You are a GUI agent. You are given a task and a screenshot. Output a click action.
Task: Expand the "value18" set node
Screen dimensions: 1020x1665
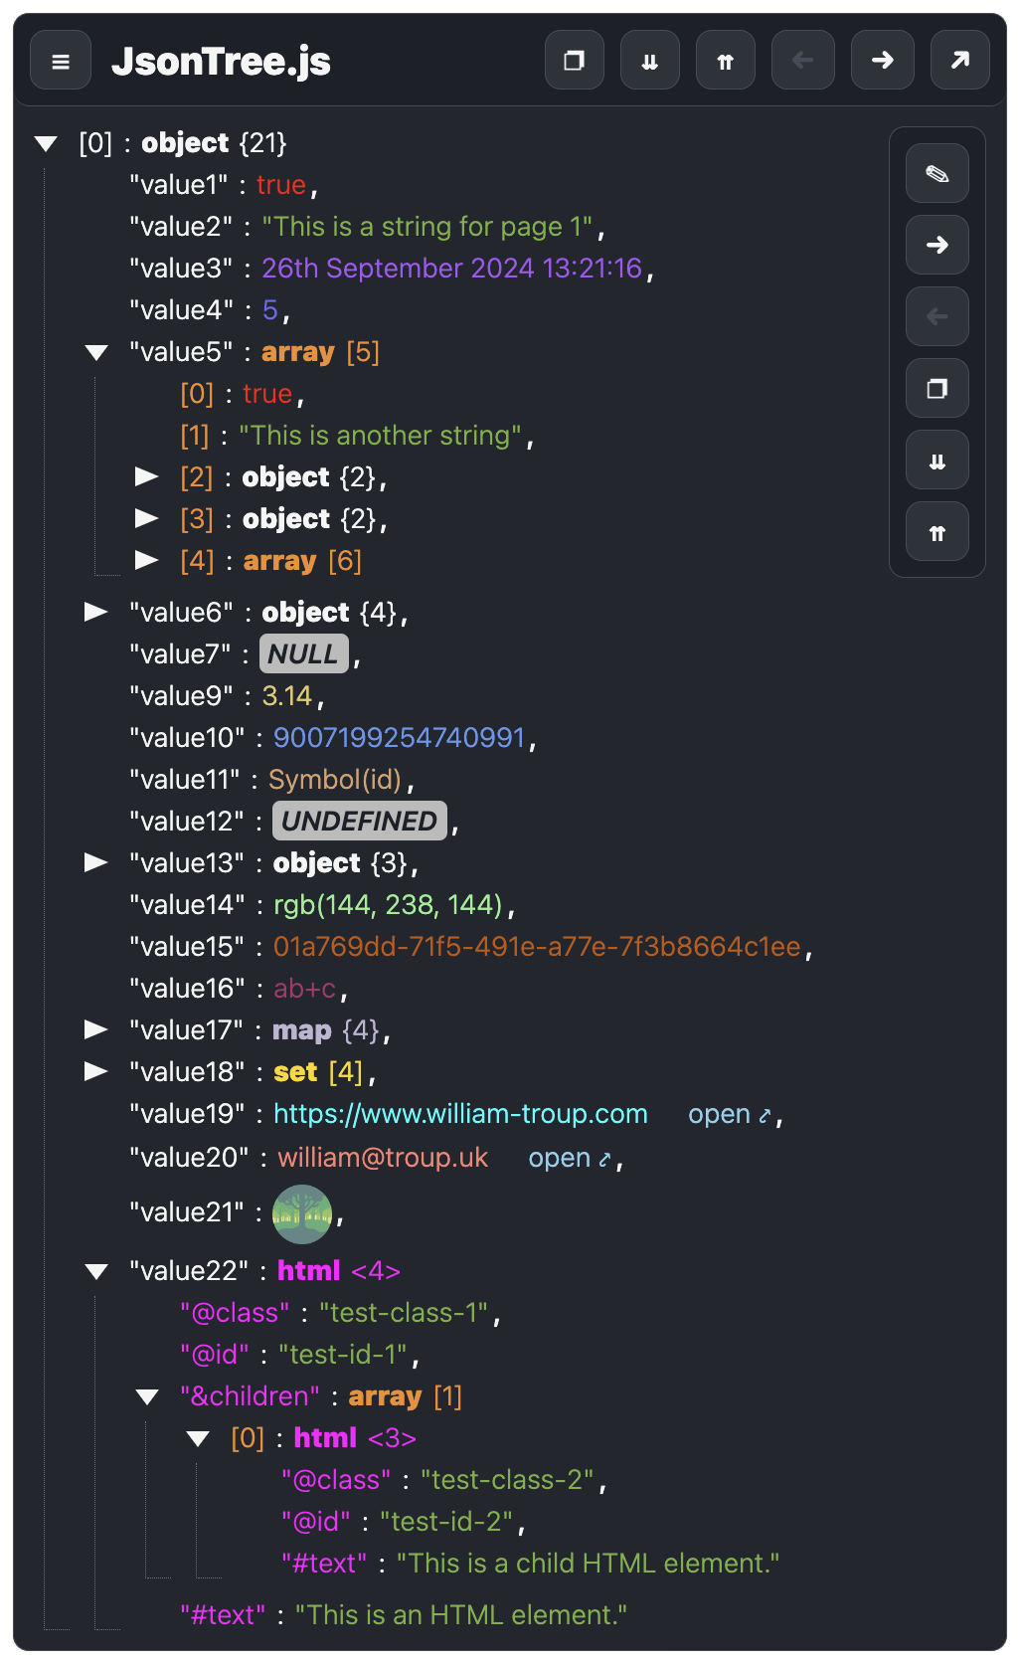click(96, 1072)
